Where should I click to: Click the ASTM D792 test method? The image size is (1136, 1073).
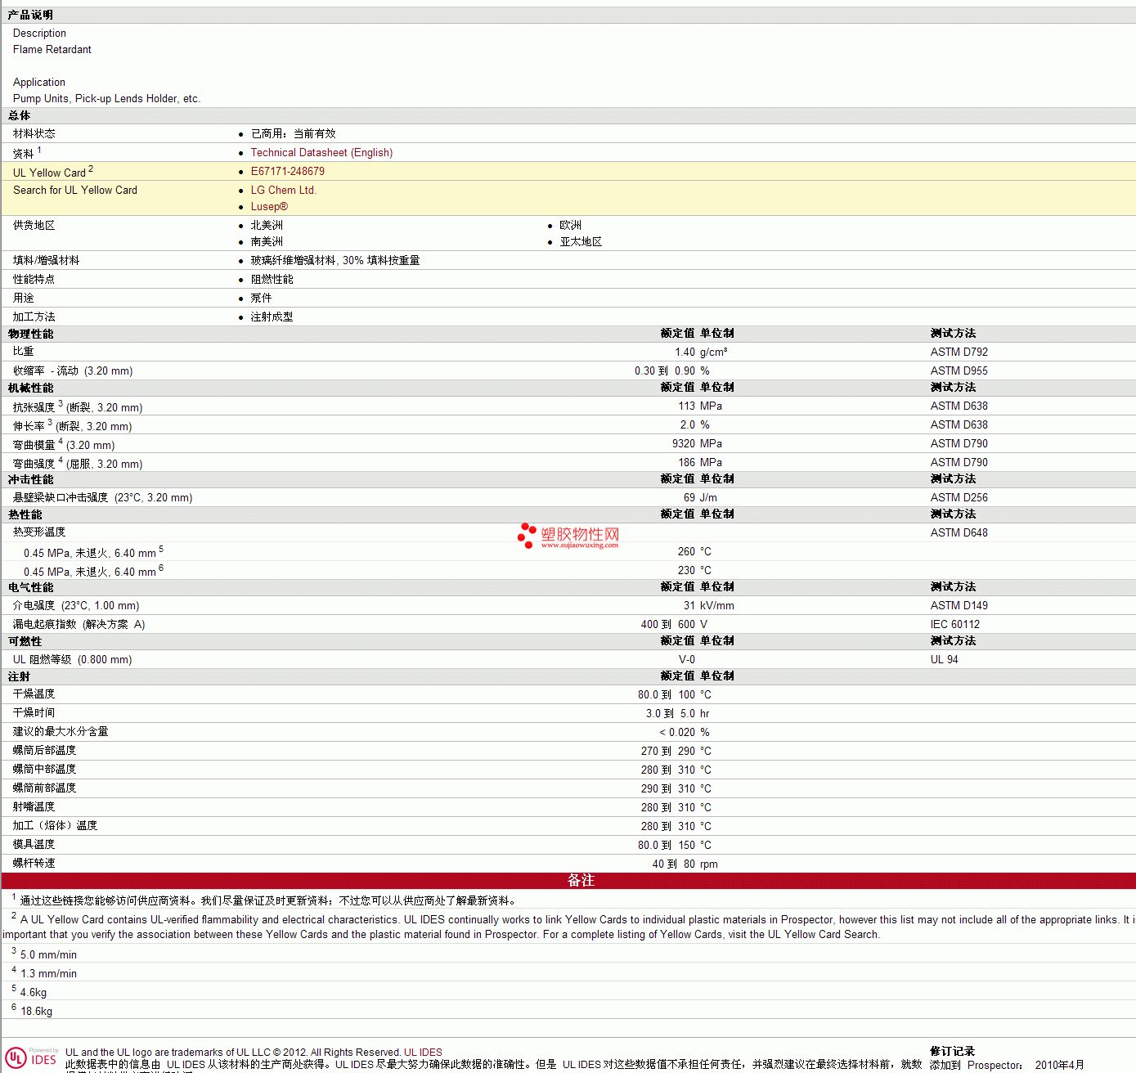[x=959, y=352]
